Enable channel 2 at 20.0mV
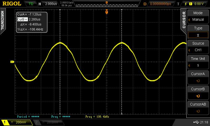Viewport: 210px width, 126px height. (50, 122)
